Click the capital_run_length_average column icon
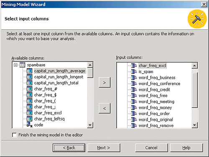 pos(29,71)
